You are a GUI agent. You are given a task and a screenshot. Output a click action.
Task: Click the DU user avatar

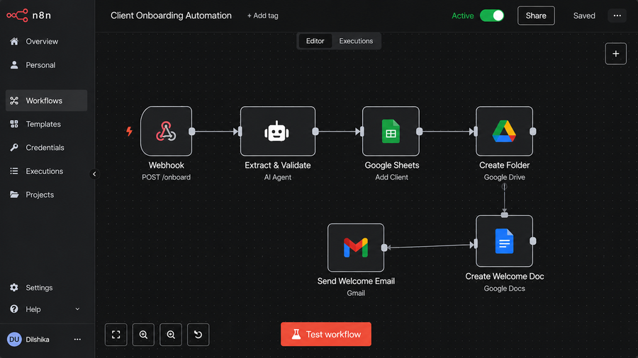14,340
